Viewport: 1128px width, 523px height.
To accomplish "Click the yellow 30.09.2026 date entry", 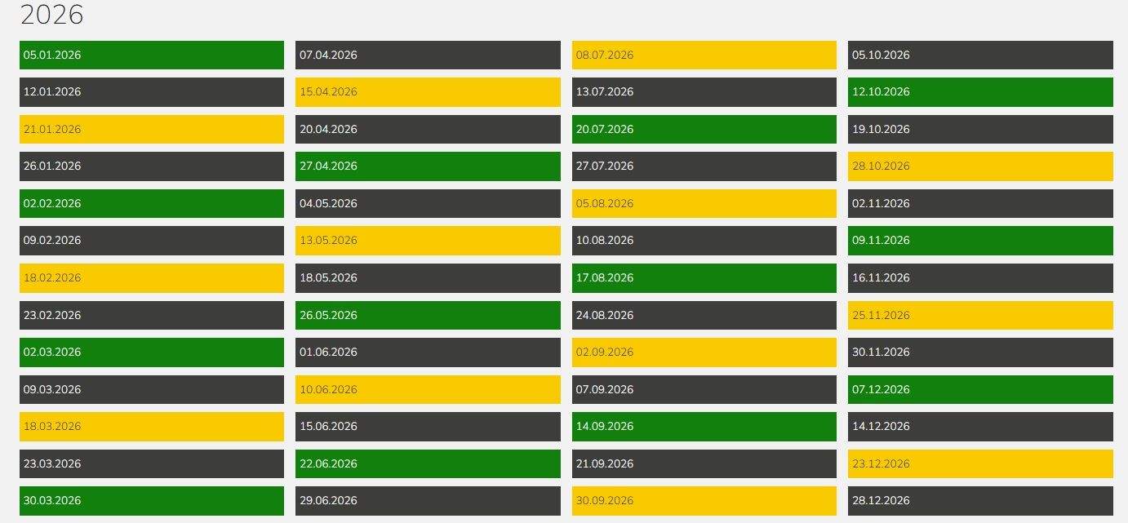I will (704, 500).
